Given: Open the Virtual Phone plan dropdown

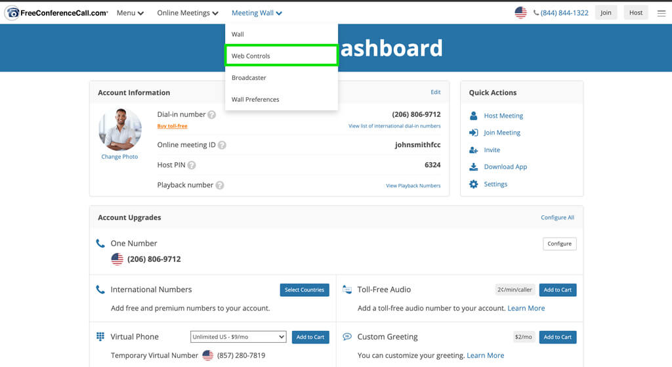Looking at the screenshot, I should pos(238,337).
